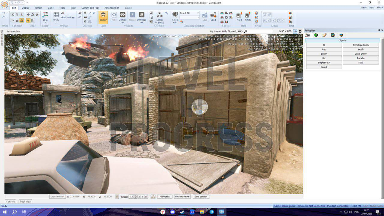Expand the 0.125 grid size dropdown

[56, 22]
